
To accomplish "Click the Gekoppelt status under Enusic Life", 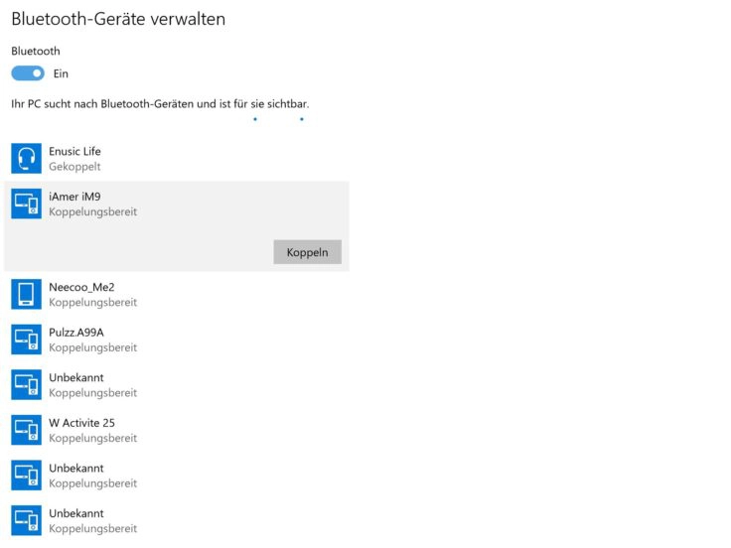I will pos(74,167).
